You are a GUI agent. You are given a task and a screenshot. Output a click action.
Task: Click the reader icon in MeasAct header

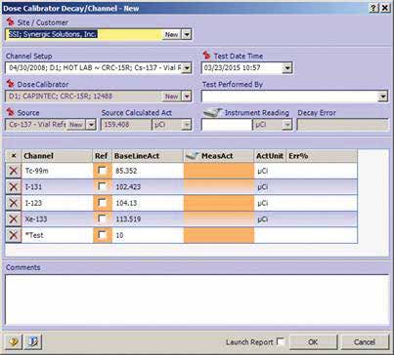point(193,156)
